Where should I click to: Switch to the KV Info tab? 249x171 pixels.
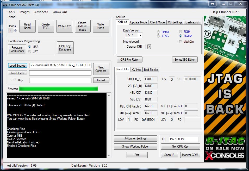click(136, 70)
